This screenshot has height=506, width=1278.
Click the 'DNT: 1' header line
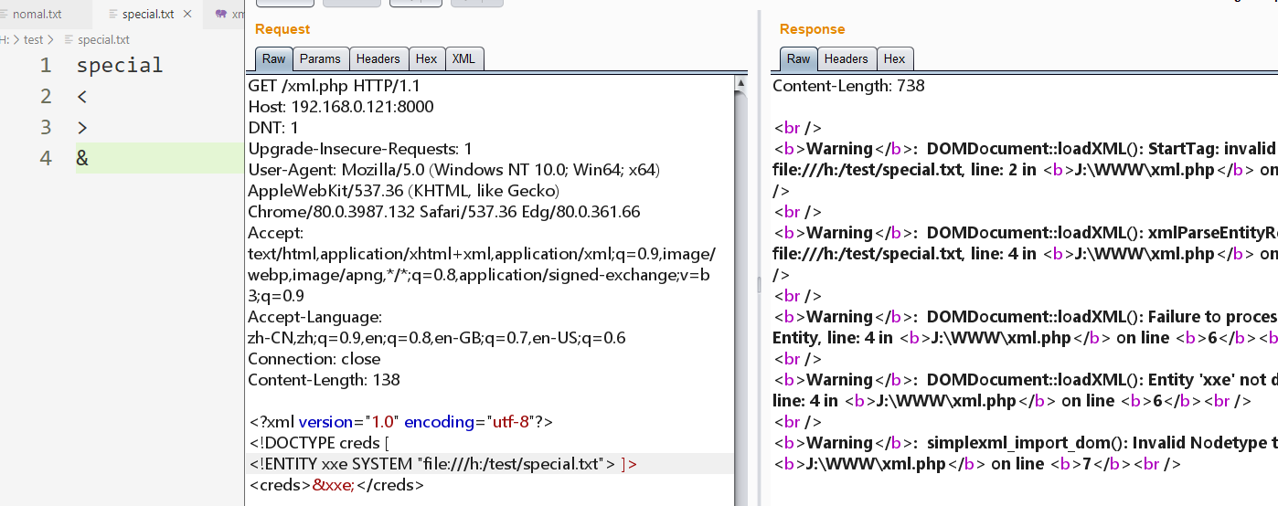pyautogui.click(x=273, y=128)
